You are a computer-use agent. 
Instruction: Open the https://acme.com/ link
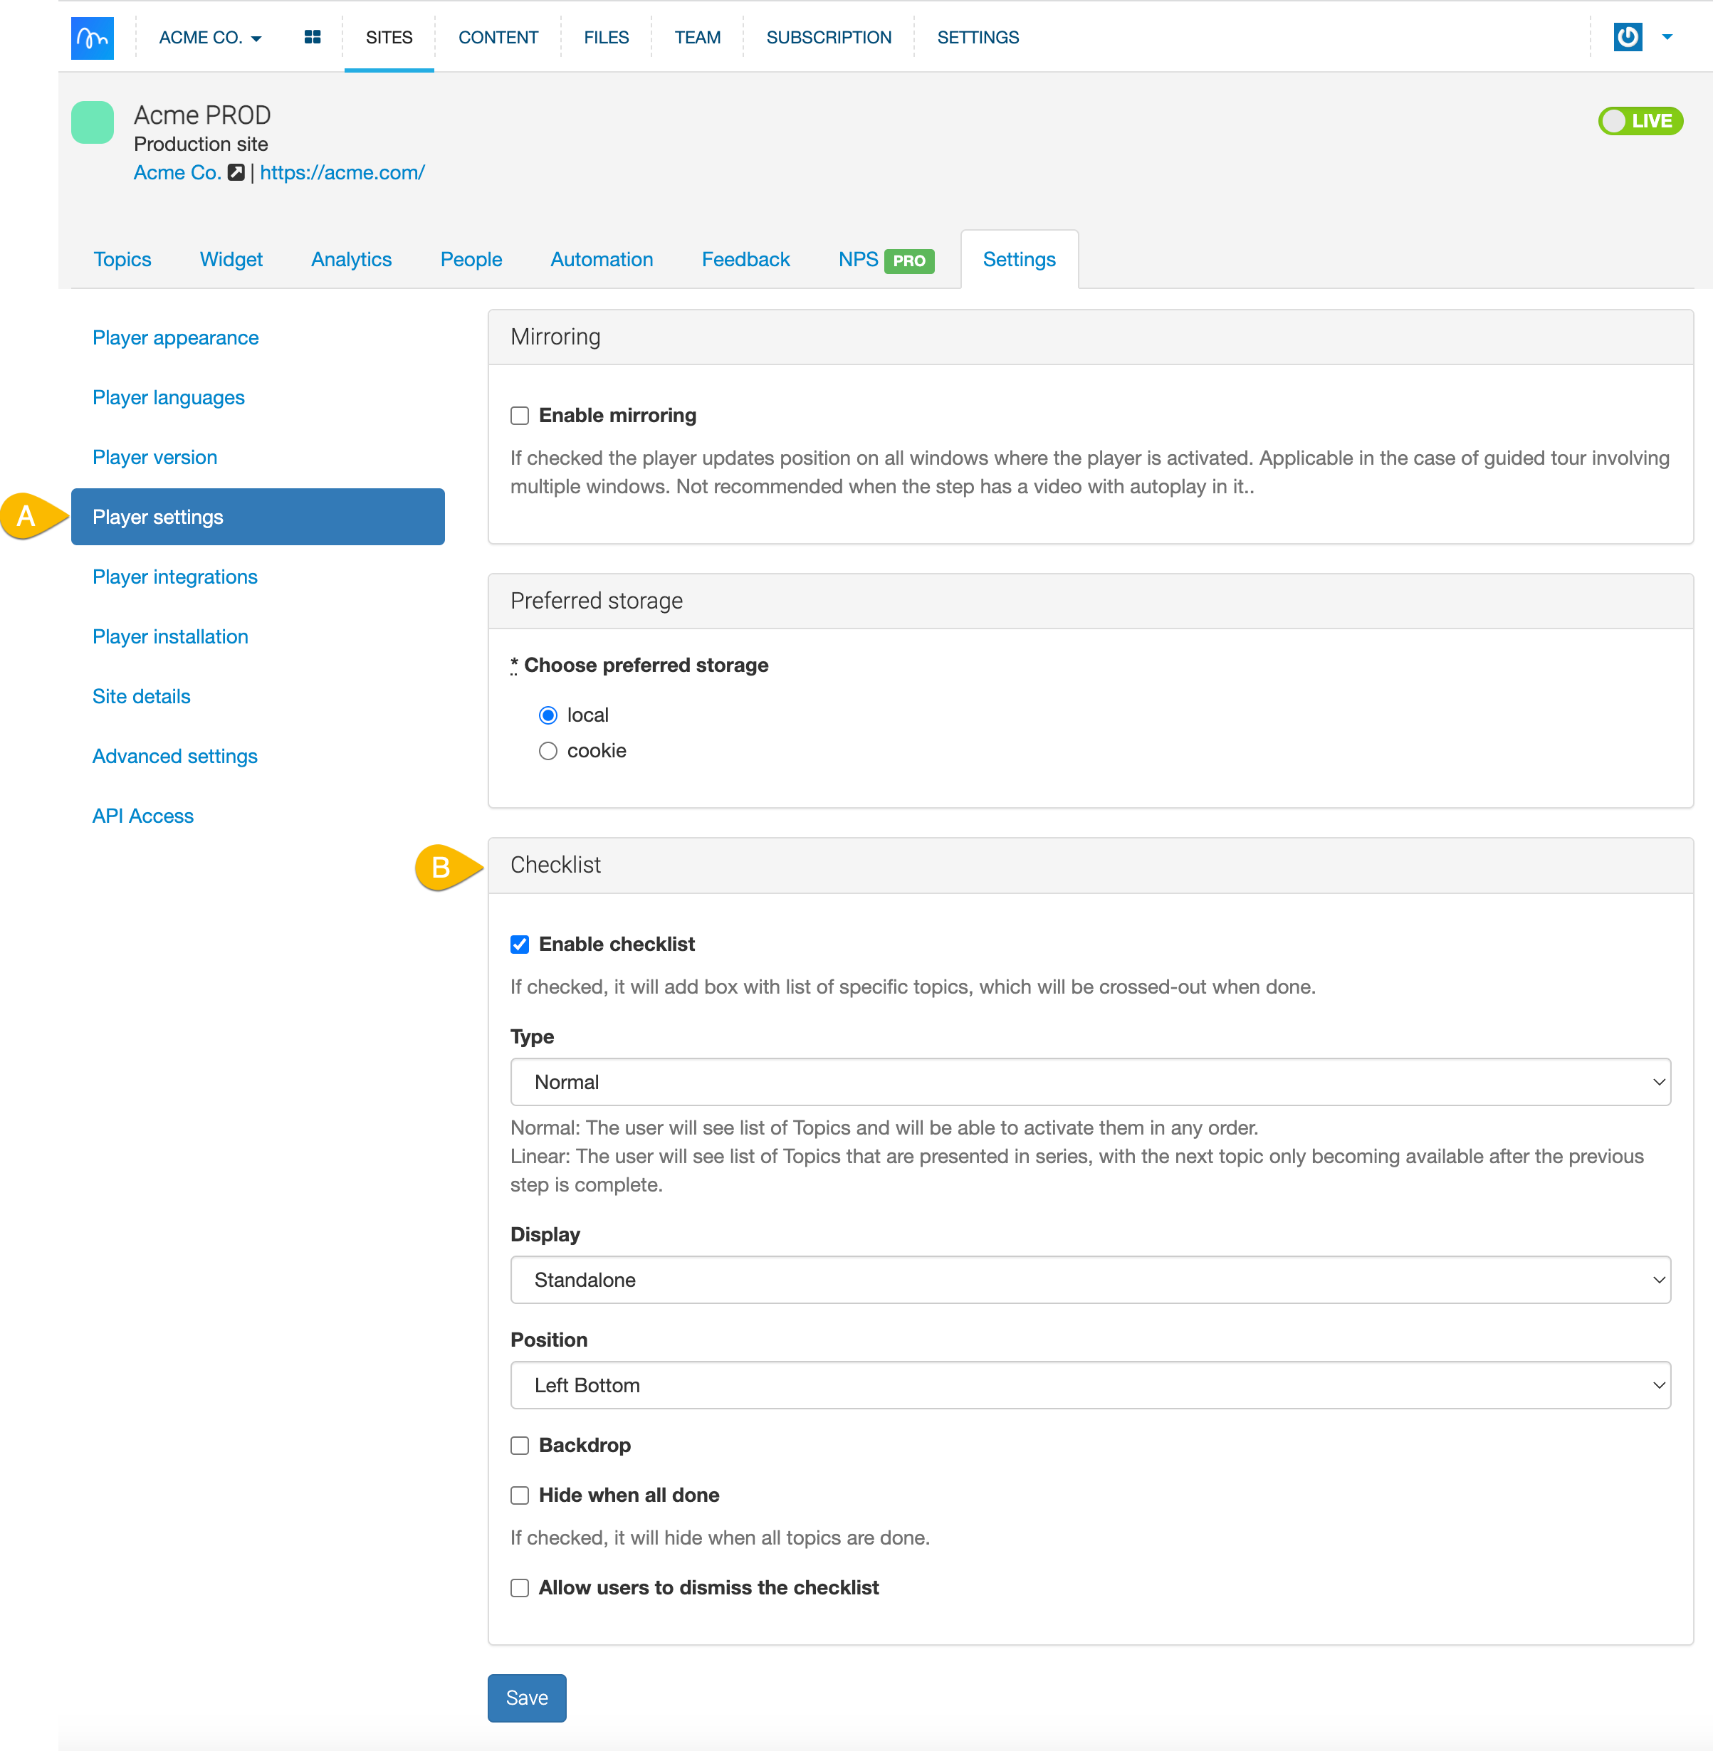(342, 173)
